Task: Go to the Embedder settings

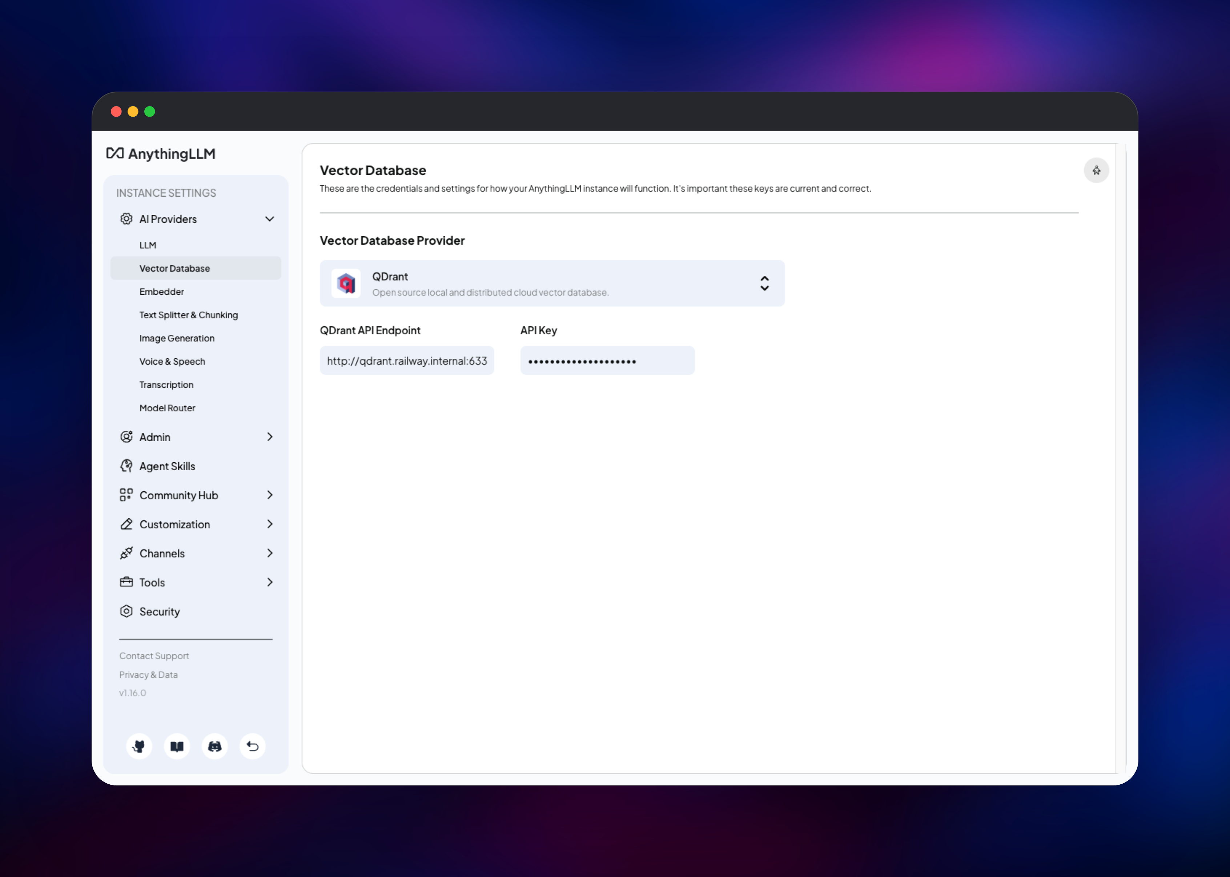Action: (196, 291)
